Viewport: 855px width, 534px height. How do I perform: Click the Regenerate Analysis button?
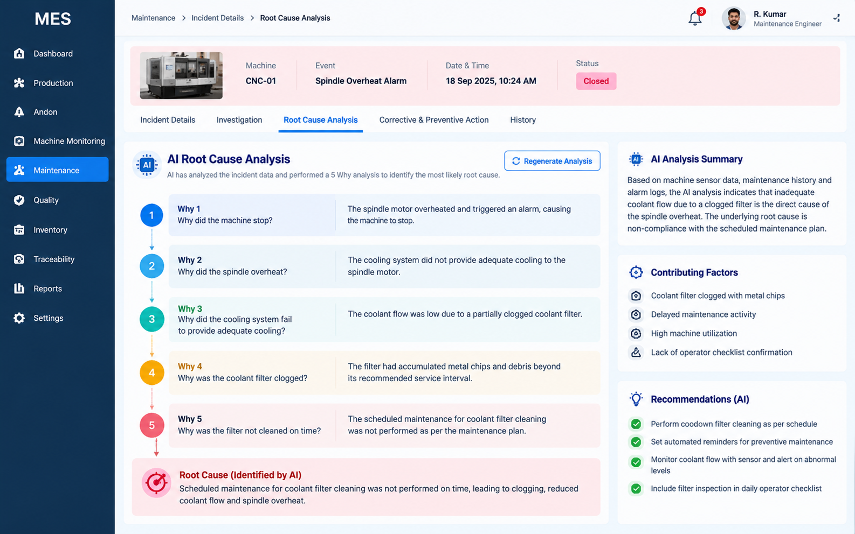click(x=552, y=161)
